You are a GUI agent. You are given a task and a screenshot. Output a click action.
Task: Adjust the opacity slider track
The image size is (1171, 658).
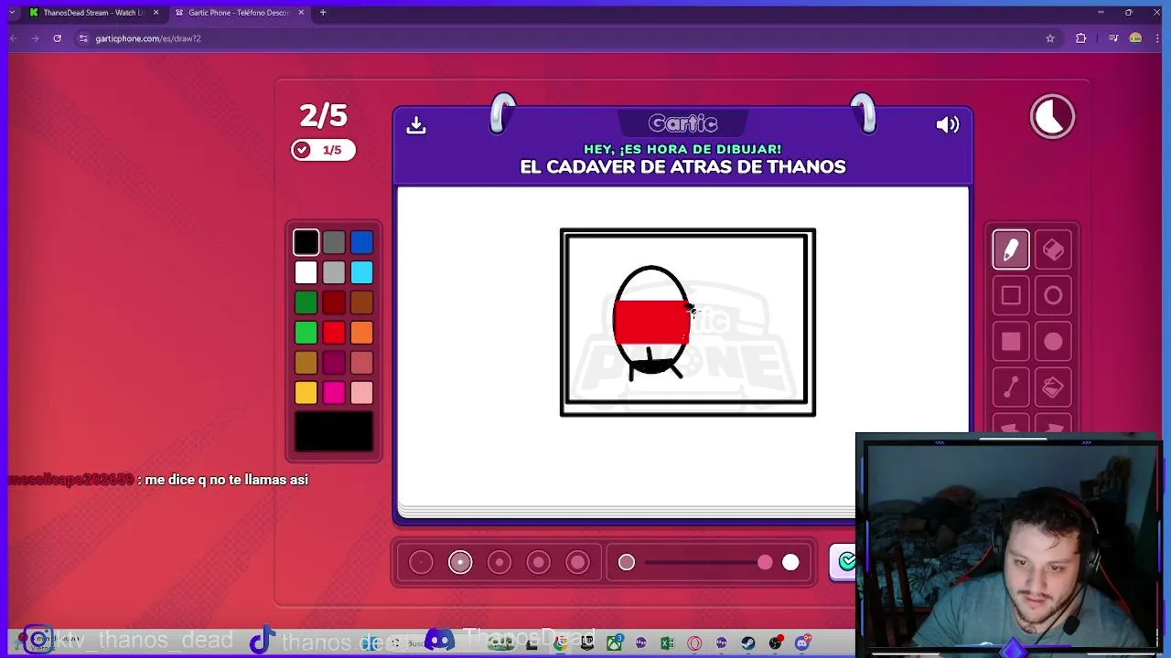tap(709, 562)
